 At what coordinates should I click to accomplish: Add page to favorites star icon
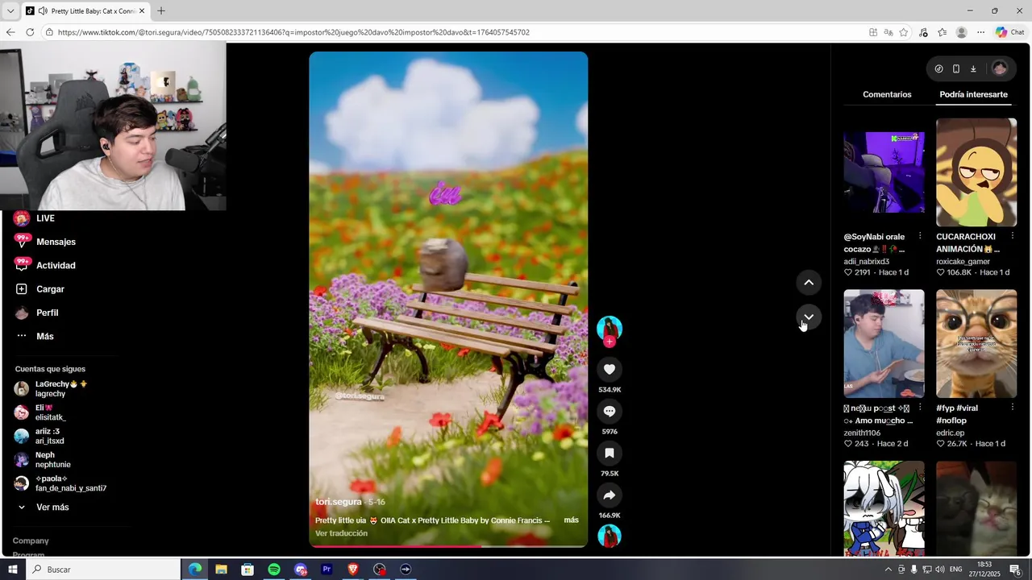click(x=904, y=32)
